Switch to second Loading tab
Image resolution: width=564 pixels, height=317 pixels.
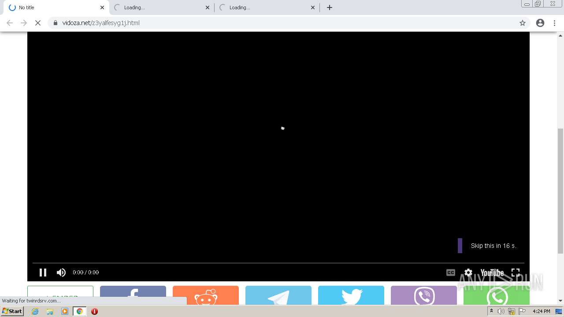point(161,7)
